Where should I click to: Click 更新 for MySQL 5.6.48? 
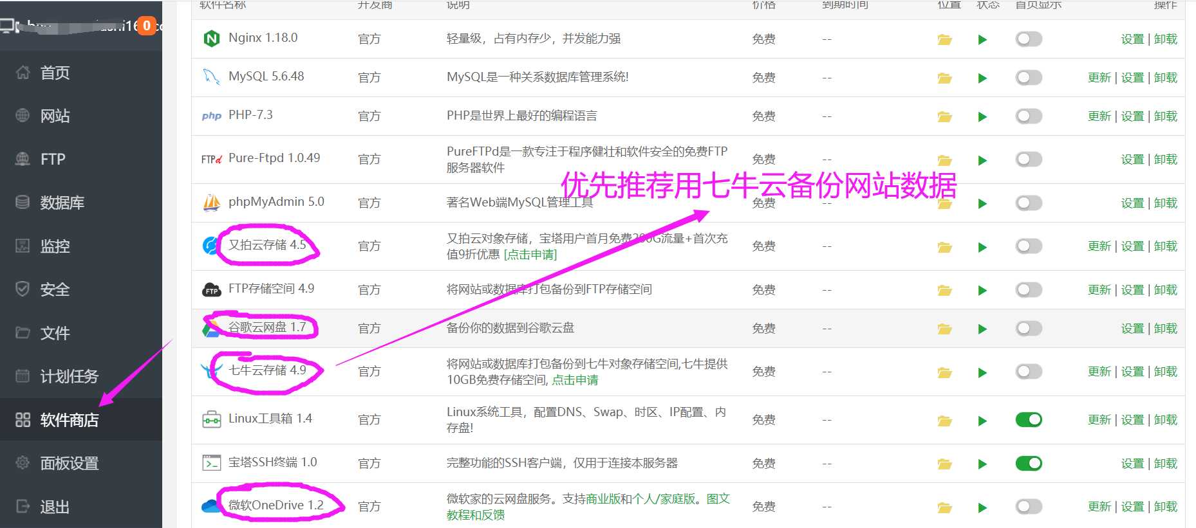pyautogui.click(x=1099, y=78)
